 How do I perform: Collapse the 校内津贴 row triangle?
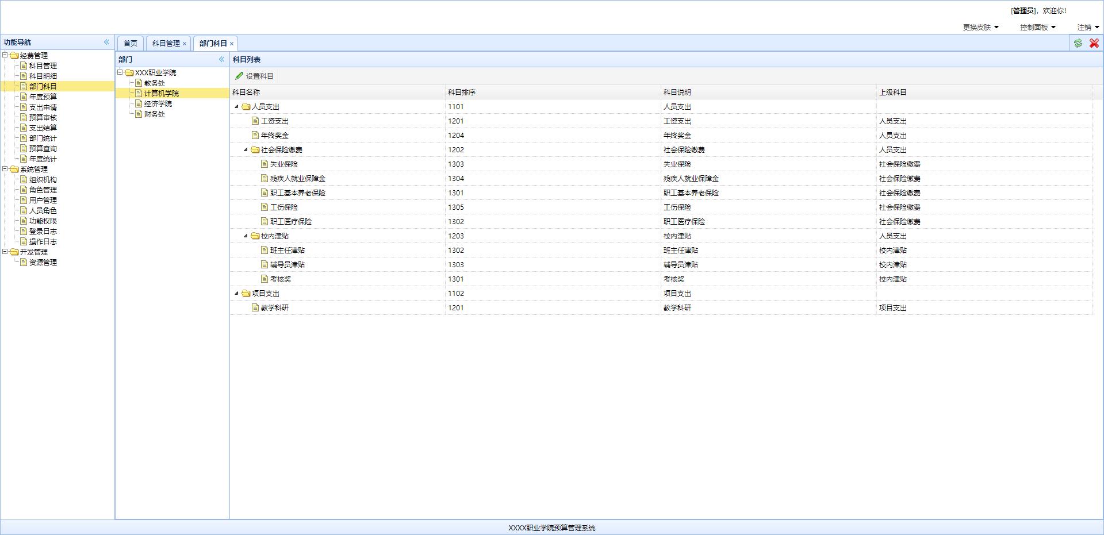tap(246, 236)
